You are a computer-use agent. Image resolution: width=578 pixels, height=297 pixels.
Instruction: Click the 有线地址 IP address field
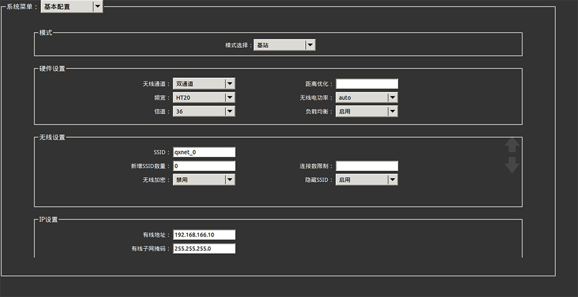(204, 235)
